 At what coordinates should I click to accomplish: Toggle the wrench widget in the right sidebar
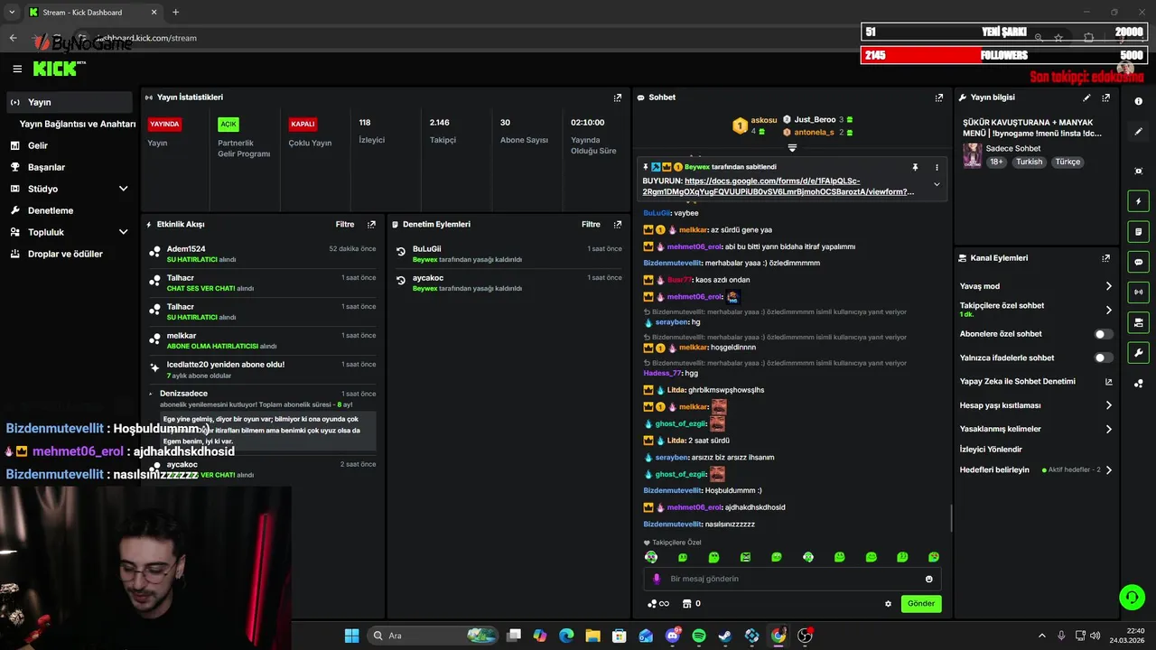tap(1139, 353)
